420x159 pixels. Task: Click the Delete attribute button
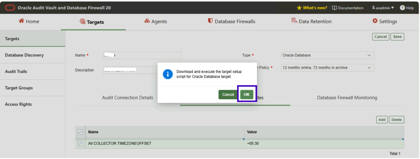pyautogui.click(x=397, y=120)
